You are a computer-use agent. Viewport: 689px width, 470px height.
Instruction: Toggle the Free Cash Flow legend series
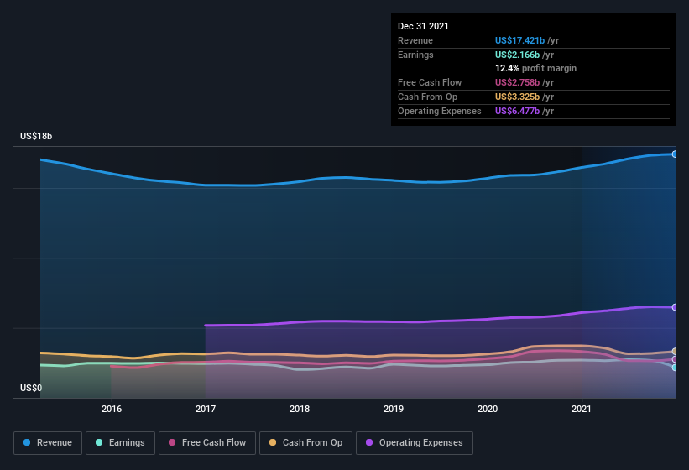click(207, 443)
